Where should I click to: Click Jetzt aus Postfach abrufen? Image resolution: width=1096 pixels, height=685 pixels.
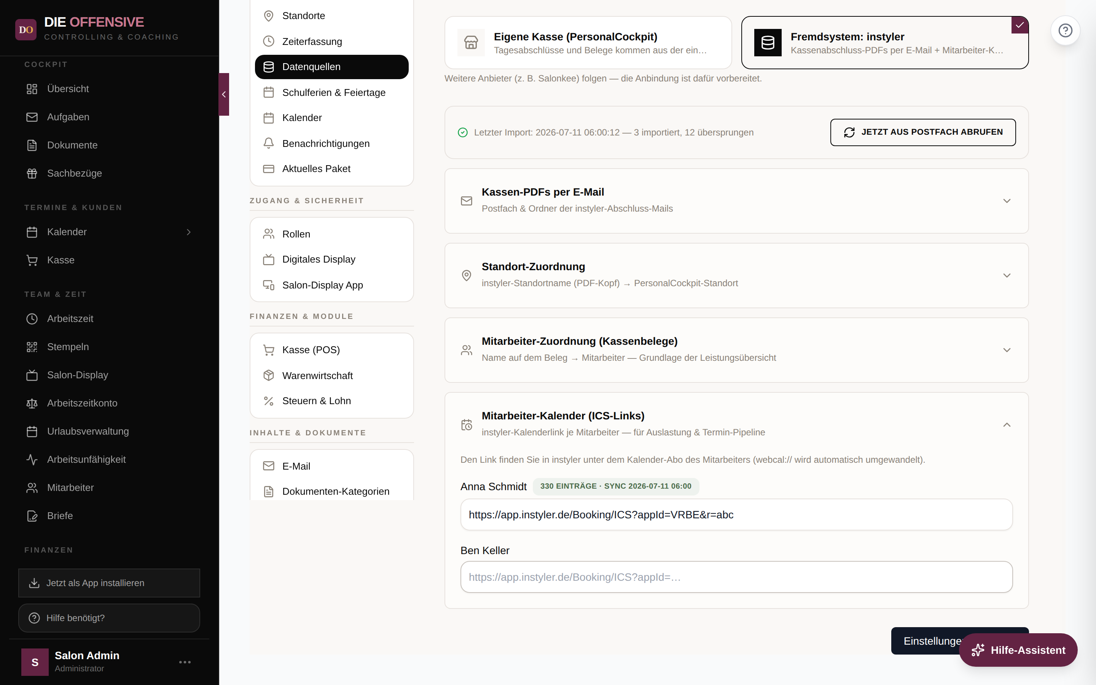pos(923,132)
